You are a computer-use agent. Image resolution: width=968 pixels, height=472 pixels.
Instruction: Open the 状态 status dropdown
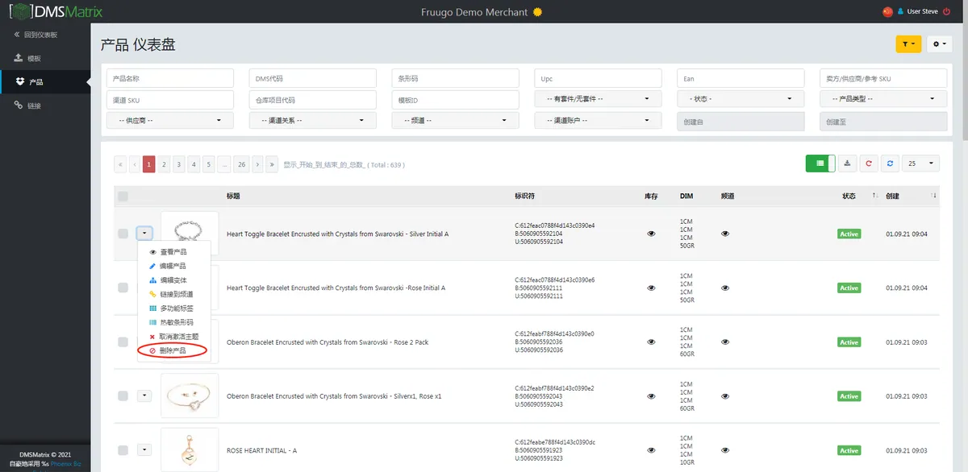click(741, 99)
